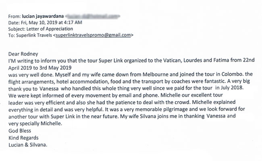The height and width of the screenshot is (161, 262).
Task: Click the recipient name Superlink Travels
Action: click(34, 35)
